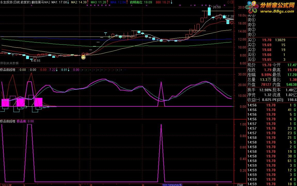Click the PE(动) value 198.6
Viewport: 297px width, 186px height.
pos(292,100)
